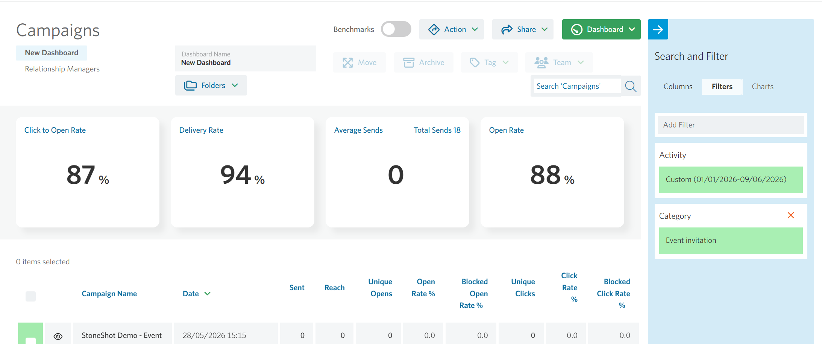
Task: Click the Move button label
Action: click(x=367, y=62)
